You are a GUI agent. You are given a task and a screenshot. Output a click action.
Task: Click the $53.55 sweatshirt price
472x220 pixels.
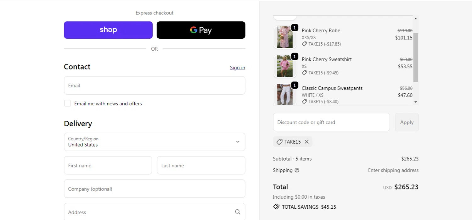coord(405,67)
